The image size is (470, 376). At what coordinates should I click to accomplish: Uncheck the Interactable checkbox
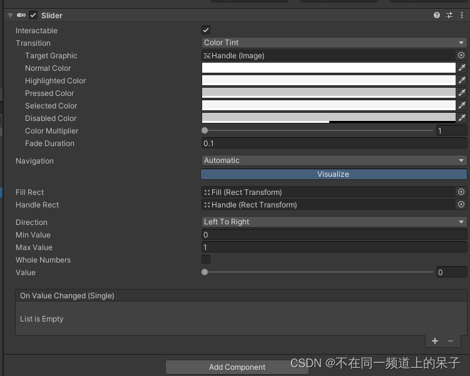pos(206,30)
